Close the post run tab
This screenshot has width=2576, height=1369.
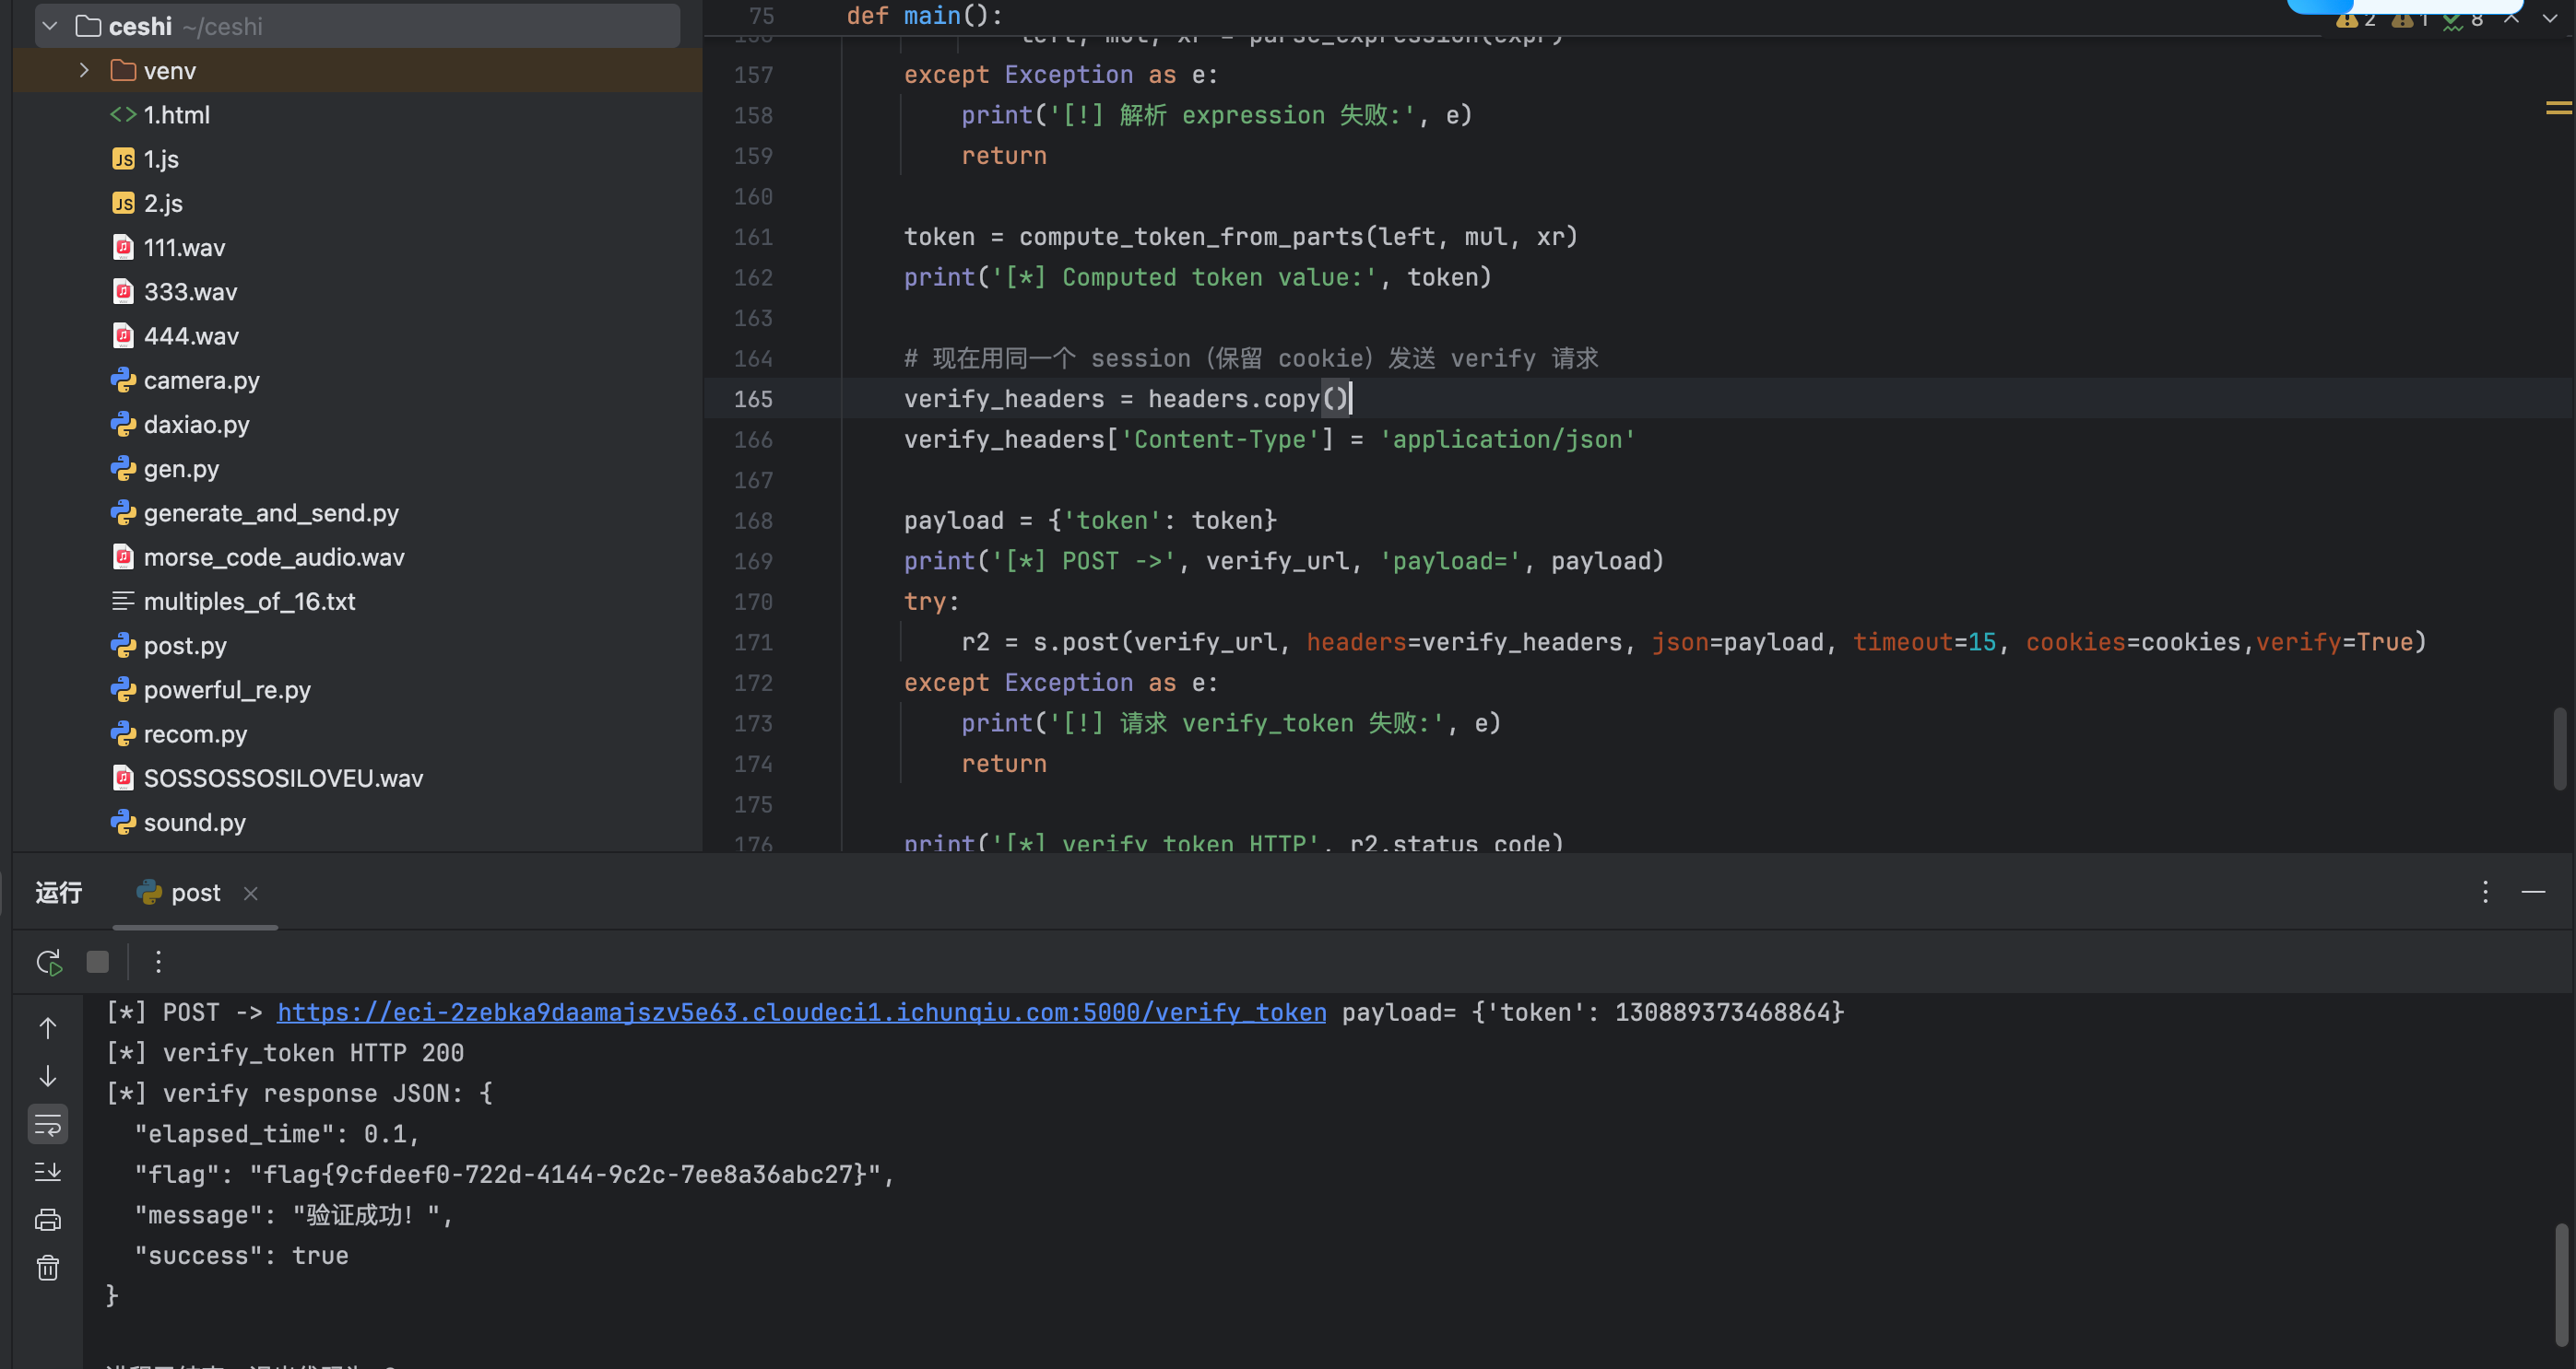251,894
